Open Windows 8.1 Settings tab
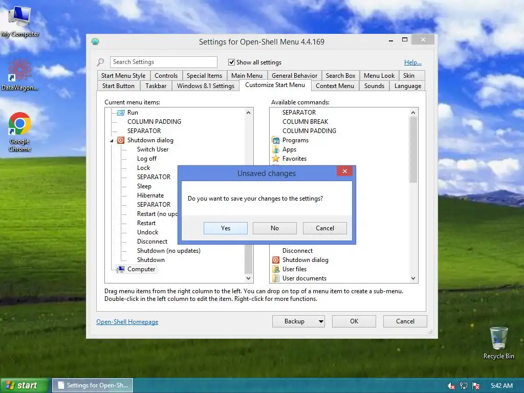 pos(206,86)
